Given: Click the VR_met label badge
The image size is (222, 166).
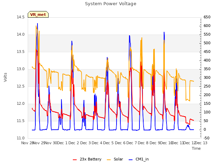Looking at the screenshot, I should coord(38,15).
